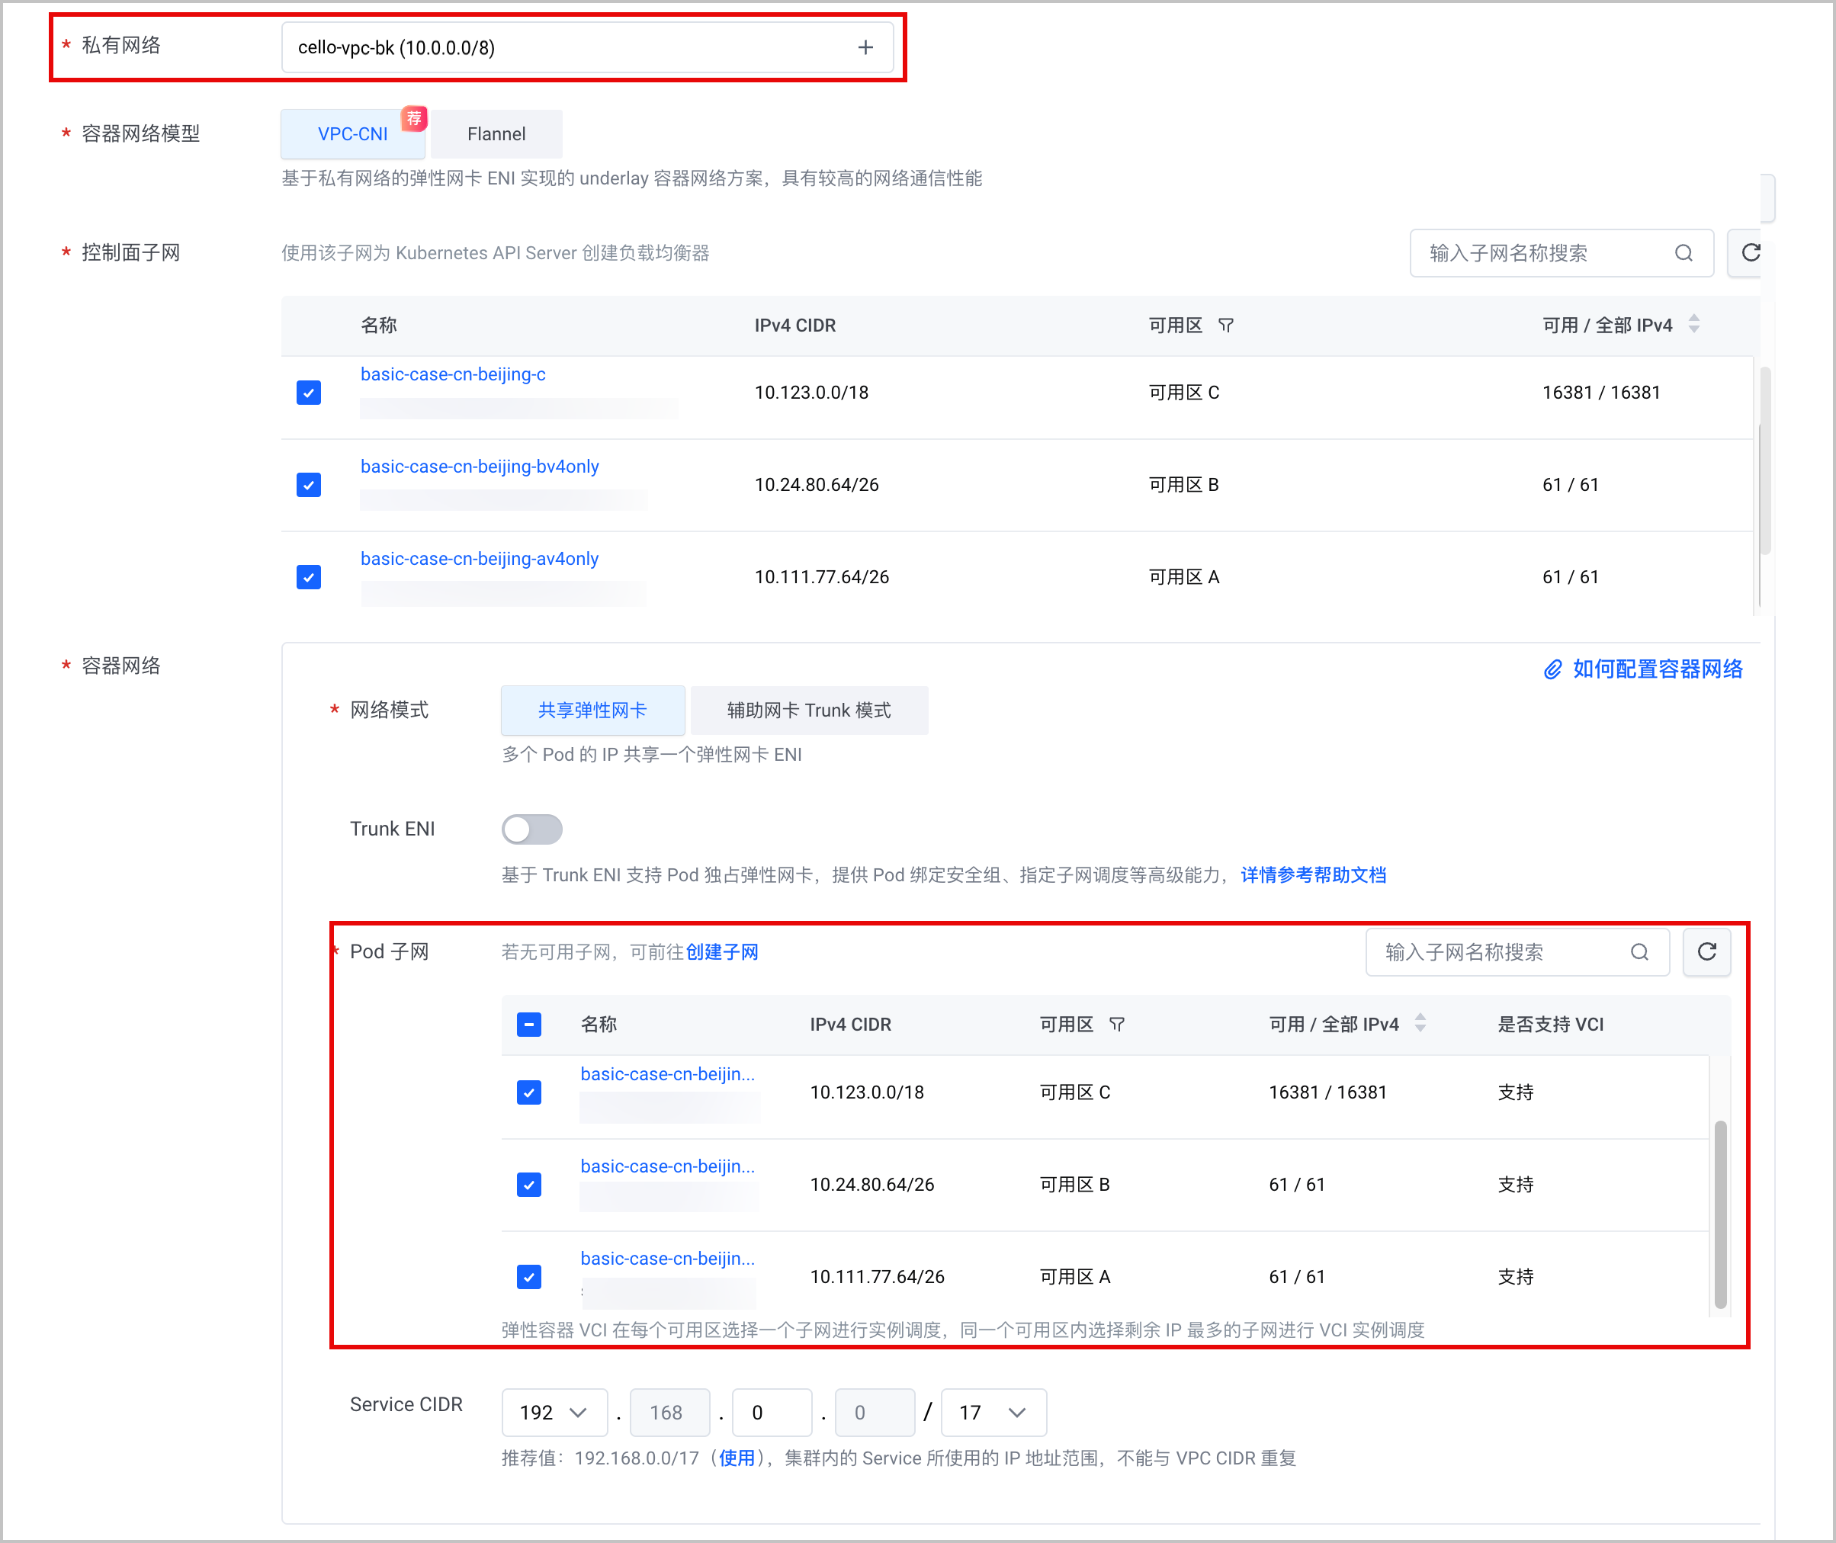Image resolution: width=1836 pixels, height=1543 pixels.
Task: Click the Pod 子网 table vertical scrollbar
Action: 1719,1214
